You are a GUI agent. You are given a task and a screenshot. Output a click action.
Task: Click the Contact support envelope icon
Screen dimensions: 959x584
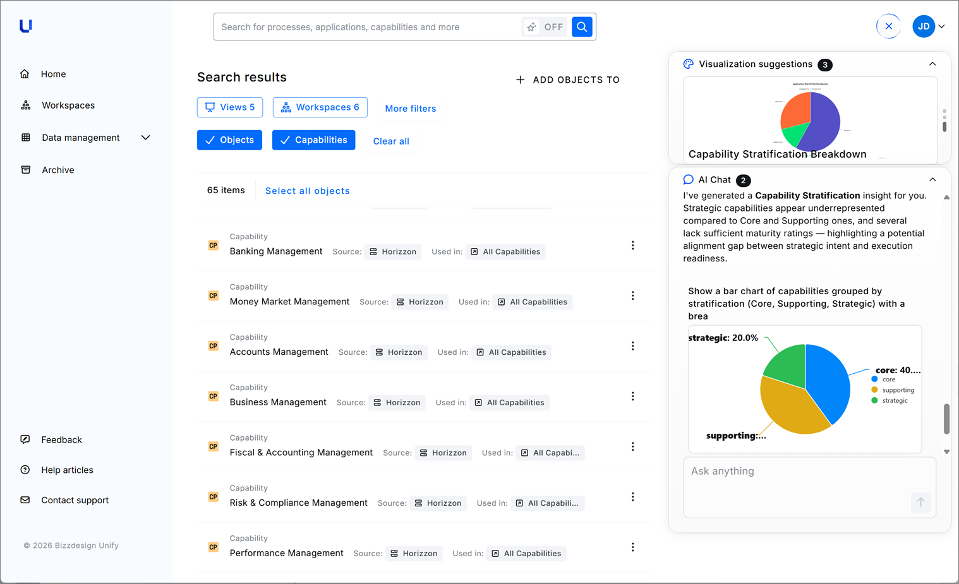(x=25, y=500)
